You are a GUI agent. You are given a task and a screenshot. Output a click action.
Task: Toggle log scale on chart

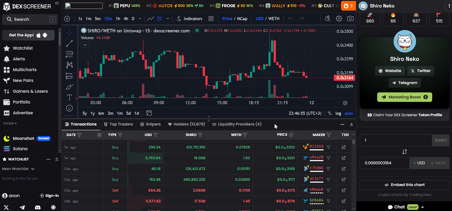coord(338,113)
